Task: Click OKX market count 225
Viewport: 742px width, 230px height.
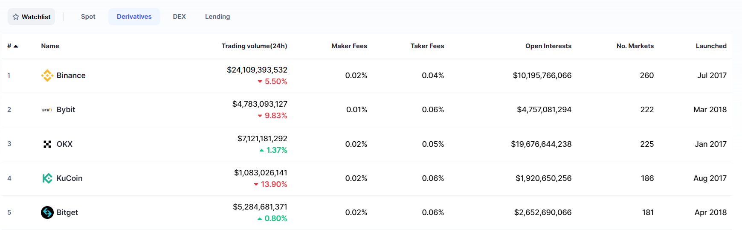Action: click(647, 144)
